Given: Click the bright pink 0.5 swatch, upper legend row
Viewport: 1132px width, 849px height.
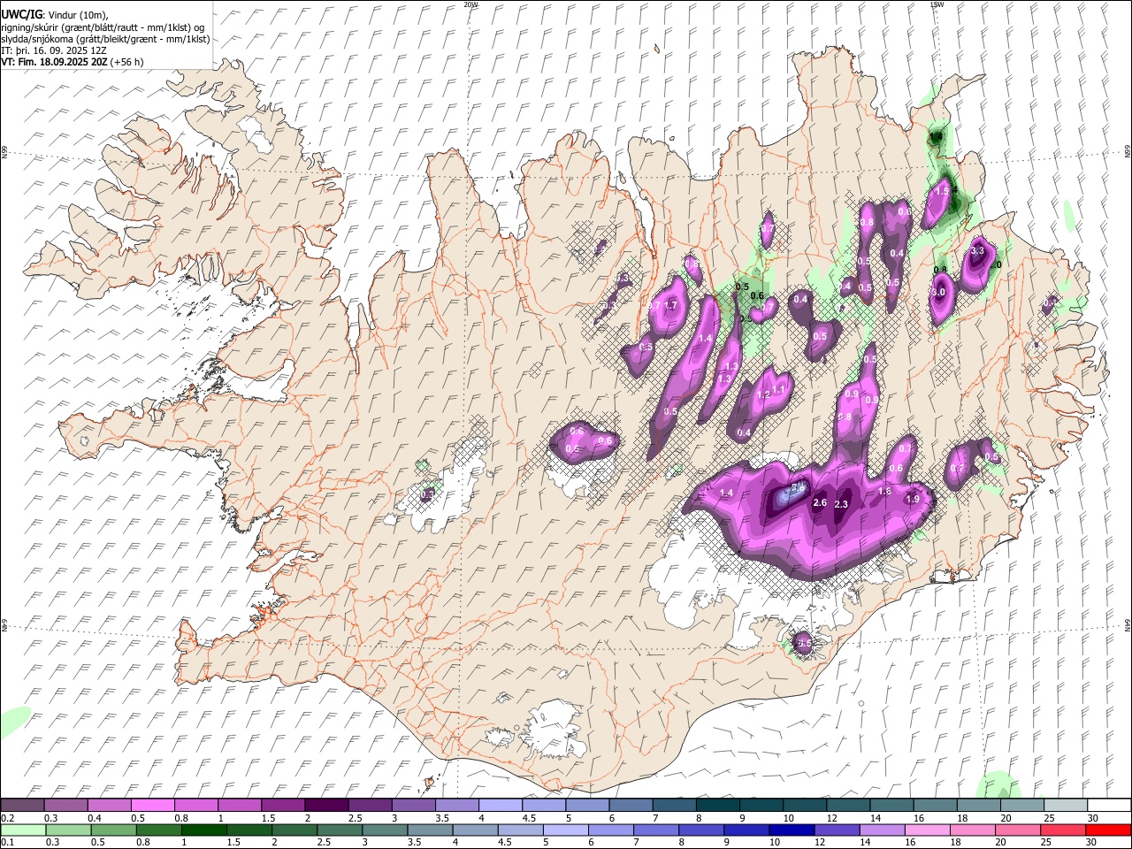Looking at the screenshot, I should coord(152,806).
